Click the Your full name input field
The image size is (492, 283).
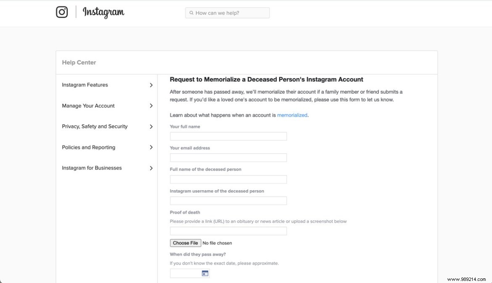[x=228, y=136]
